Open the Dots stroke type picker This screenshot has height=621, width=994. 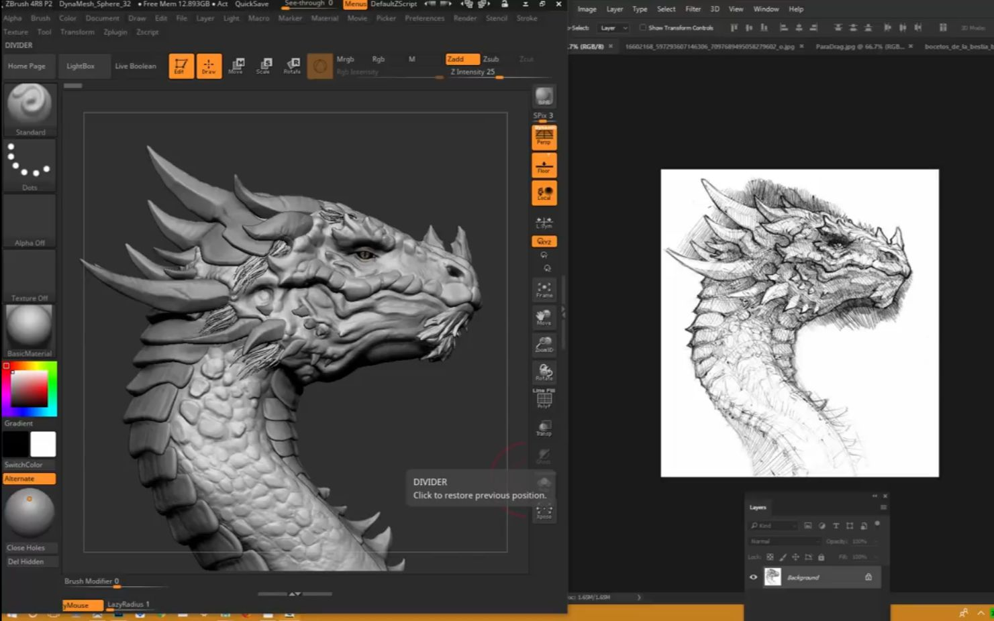click(30, 166)
